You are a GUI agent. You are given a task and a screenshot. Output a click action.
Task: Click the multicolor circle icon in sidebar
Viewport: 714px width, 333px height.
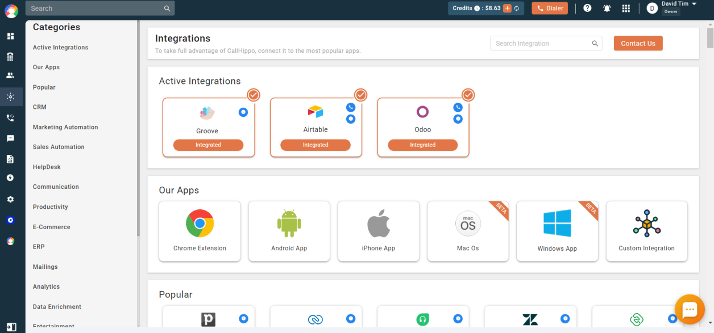[10, 241]
